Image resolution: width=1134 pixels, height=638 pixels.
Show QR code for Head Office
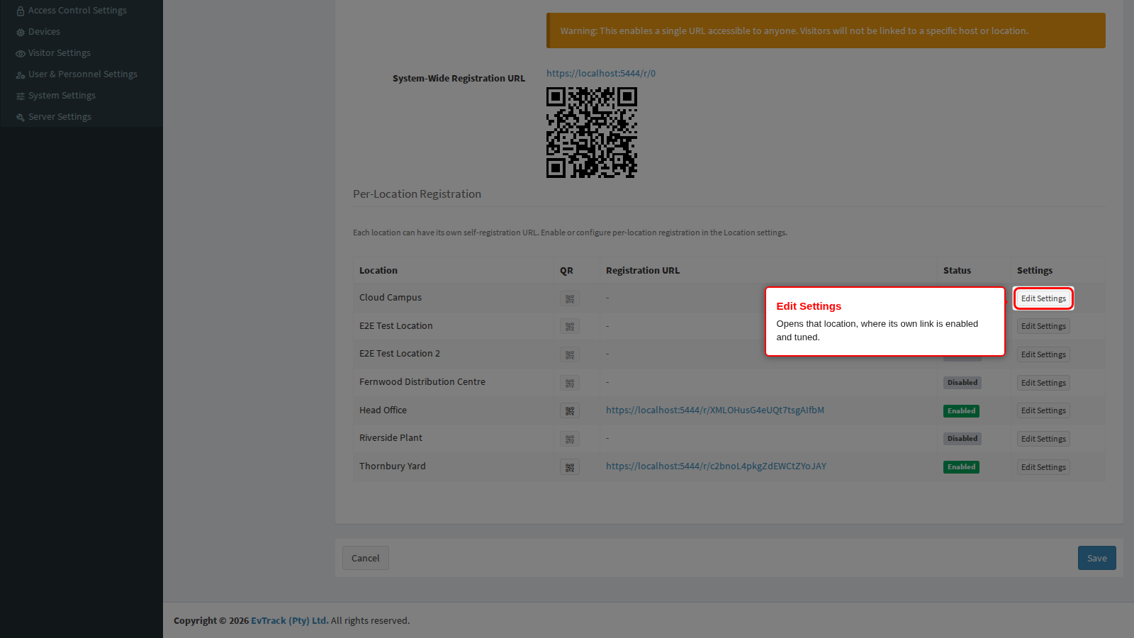tap(570, 411)
